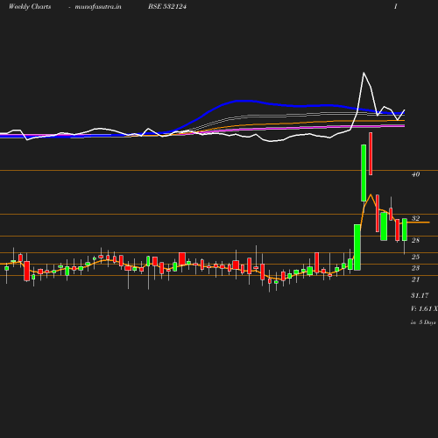Click the price level label '32'
Viewport: 438px width, 438px height.
tap(415, 218)
